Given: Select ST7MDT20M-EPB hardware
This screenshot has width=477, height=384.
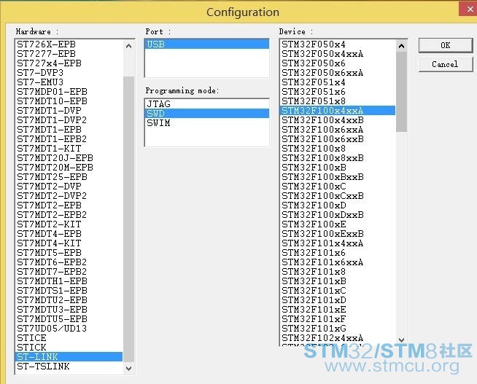Looking at the screenshot, I should tap(69, 168).
